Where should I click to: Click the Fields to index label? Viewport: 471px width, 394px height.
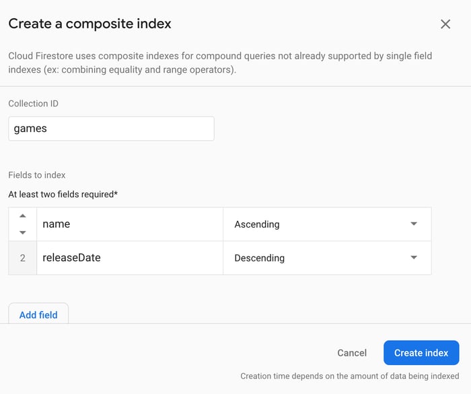pos(37,175)
